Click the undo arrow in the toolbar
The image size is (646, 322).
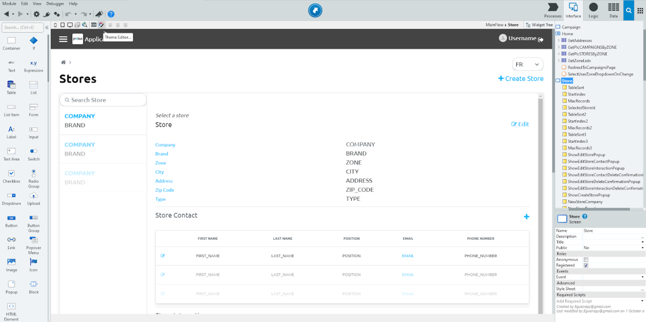pos(68,14)
